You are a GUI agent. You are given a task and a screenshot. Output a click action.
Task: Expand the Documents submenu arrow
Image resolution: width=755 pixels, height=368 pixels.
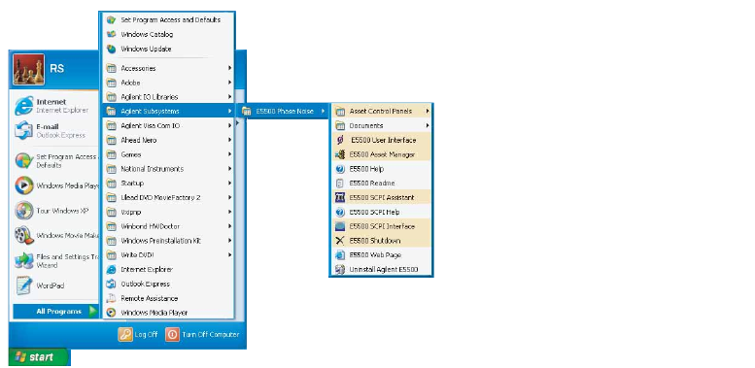[x=428, y=125]
